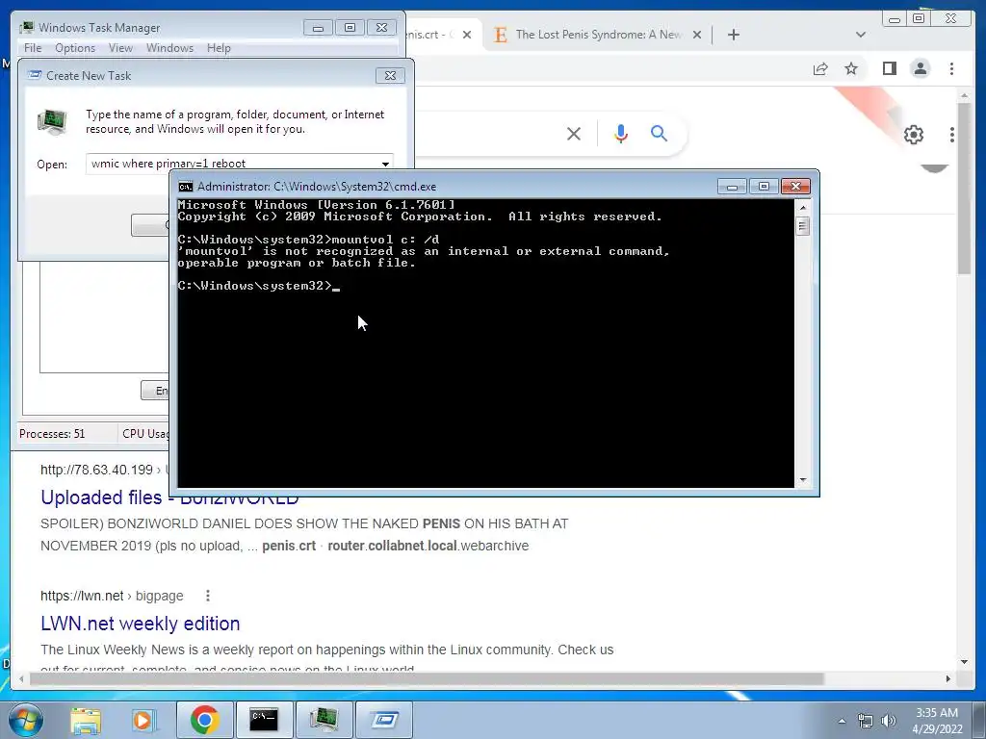The height and width of the screenshot is (739, 986).
Task: Open Google quick settings gear
Action: pyautogui.click(x=914, y=135)
